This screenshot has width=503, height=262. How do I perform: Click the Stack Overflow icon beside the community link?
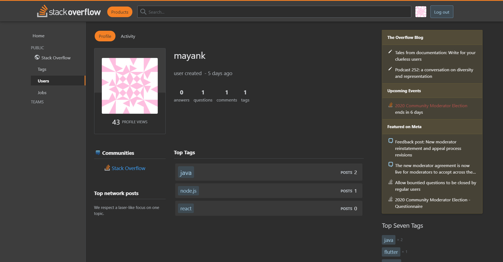point(107,168)
